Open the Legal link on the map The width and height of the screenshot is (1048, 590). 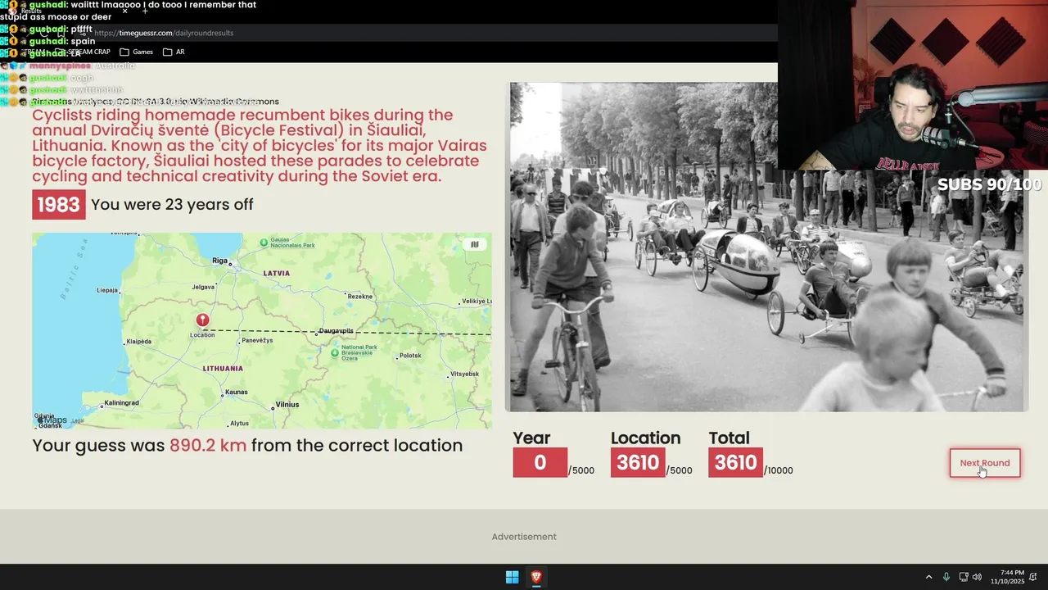(x=78, y=421)
